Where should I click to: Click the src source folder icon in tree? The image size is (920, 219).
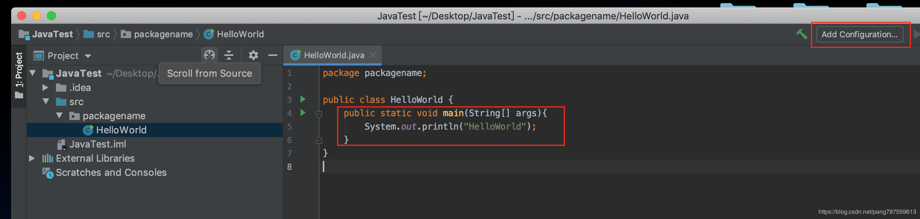tap(61, 102)
